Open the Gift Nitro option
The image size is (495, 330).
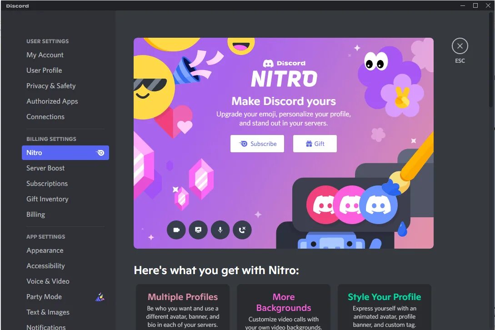tap(315, 144)
